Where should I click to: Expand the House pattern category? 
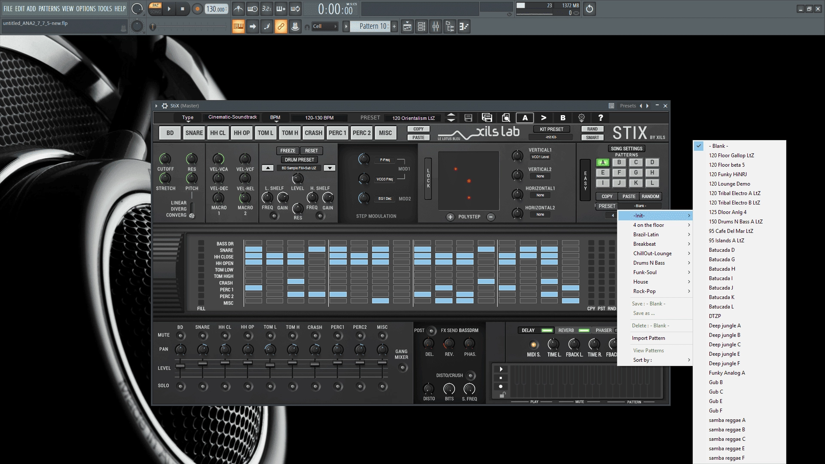tap(655, 282)
